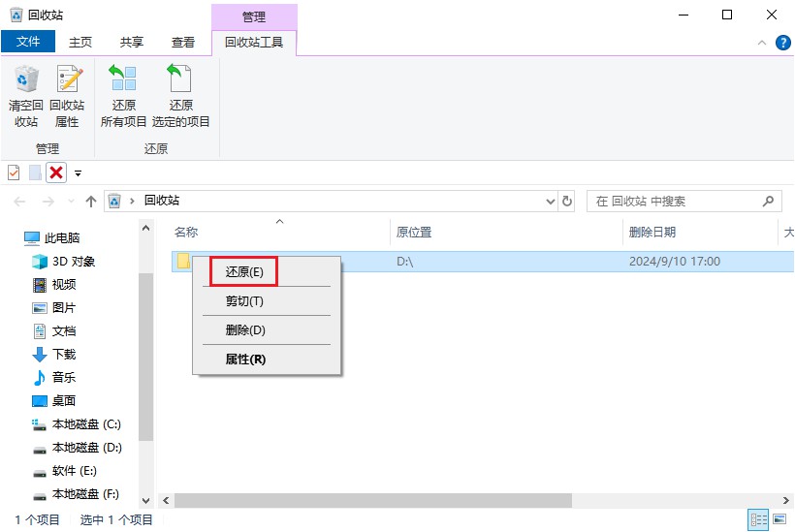This screenshot has width=795, height=532.
Task: Click the red X delete icon in quick access toolbar
Action: click(56, 172)
